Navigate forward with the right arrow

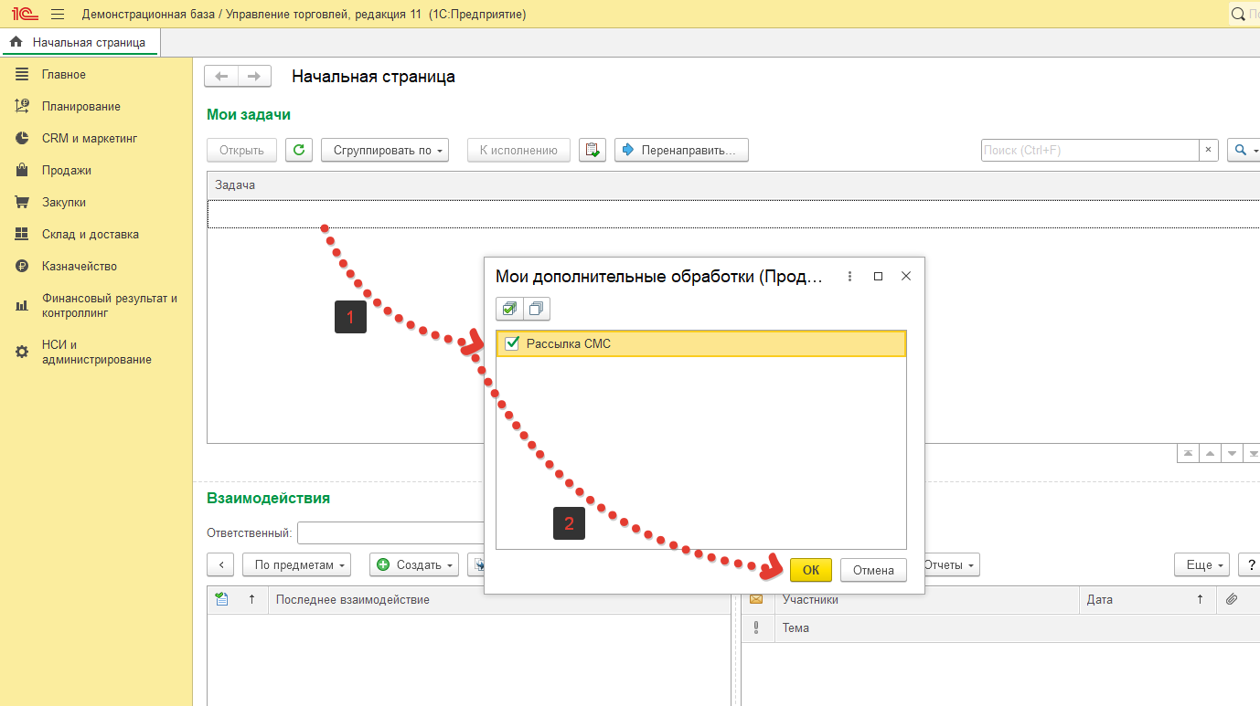pyautogui.click(x=255, y=77)
